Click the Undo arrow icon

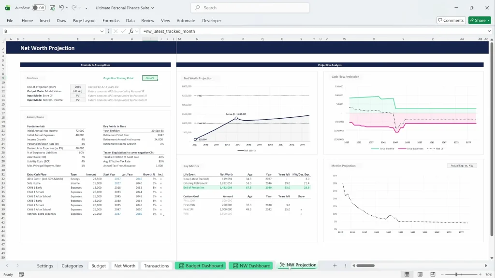pyautogui.click(x=61, y=8)
